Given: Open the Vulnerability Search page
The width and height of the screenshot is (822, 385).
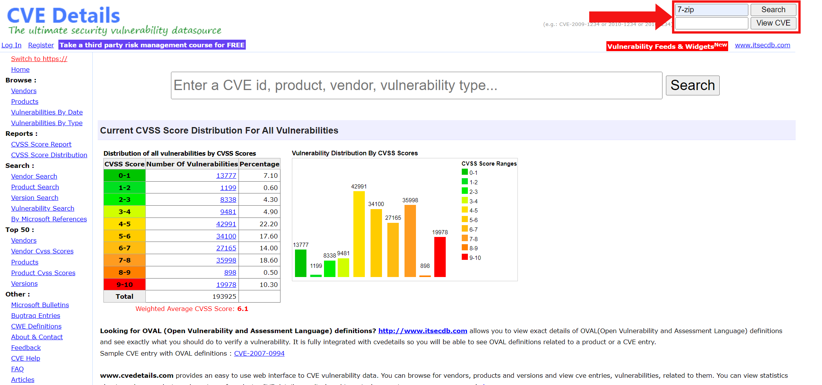Looking at the screenshot, I should pyautogui.click(x=42, y=208).
